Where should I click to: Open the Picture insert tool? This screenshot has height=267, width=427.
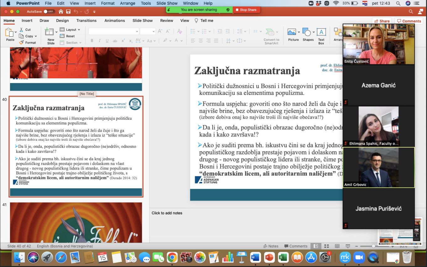[x=292, y=32]
